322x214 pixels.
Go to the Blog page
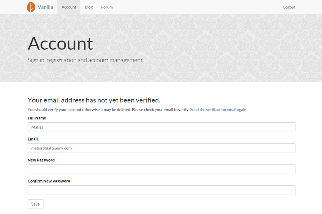89,7
